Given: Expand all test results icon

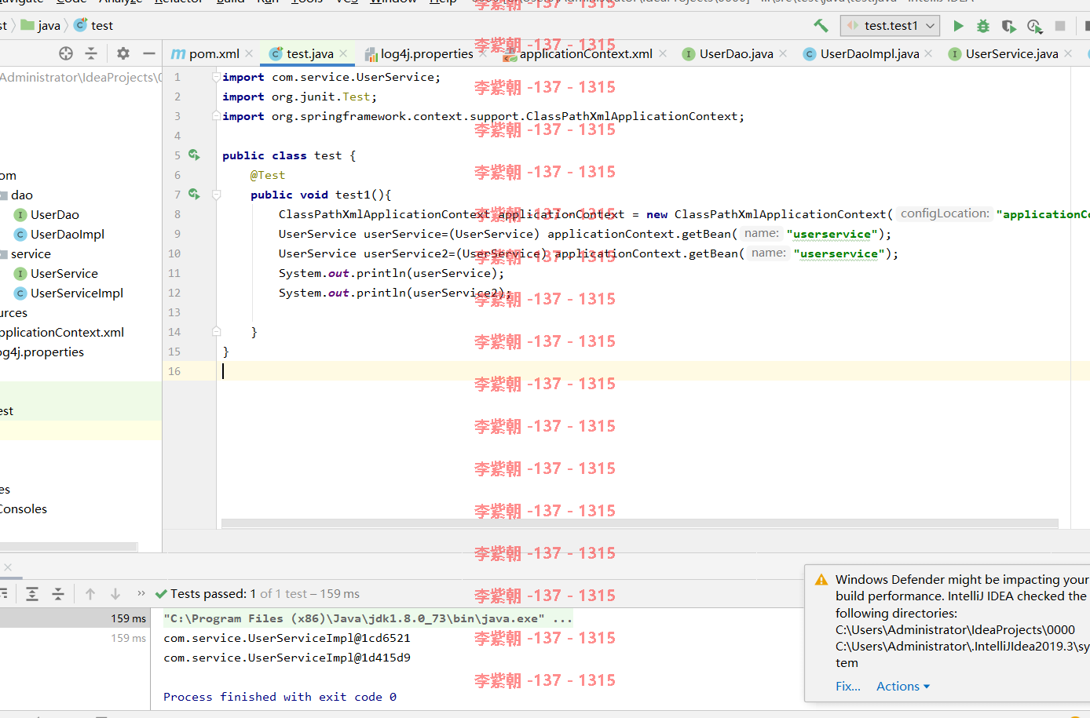Looking at the screenshot, I should coord(32,594).
